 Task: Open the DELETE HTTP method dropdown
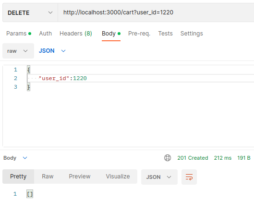tap(30, 12)
